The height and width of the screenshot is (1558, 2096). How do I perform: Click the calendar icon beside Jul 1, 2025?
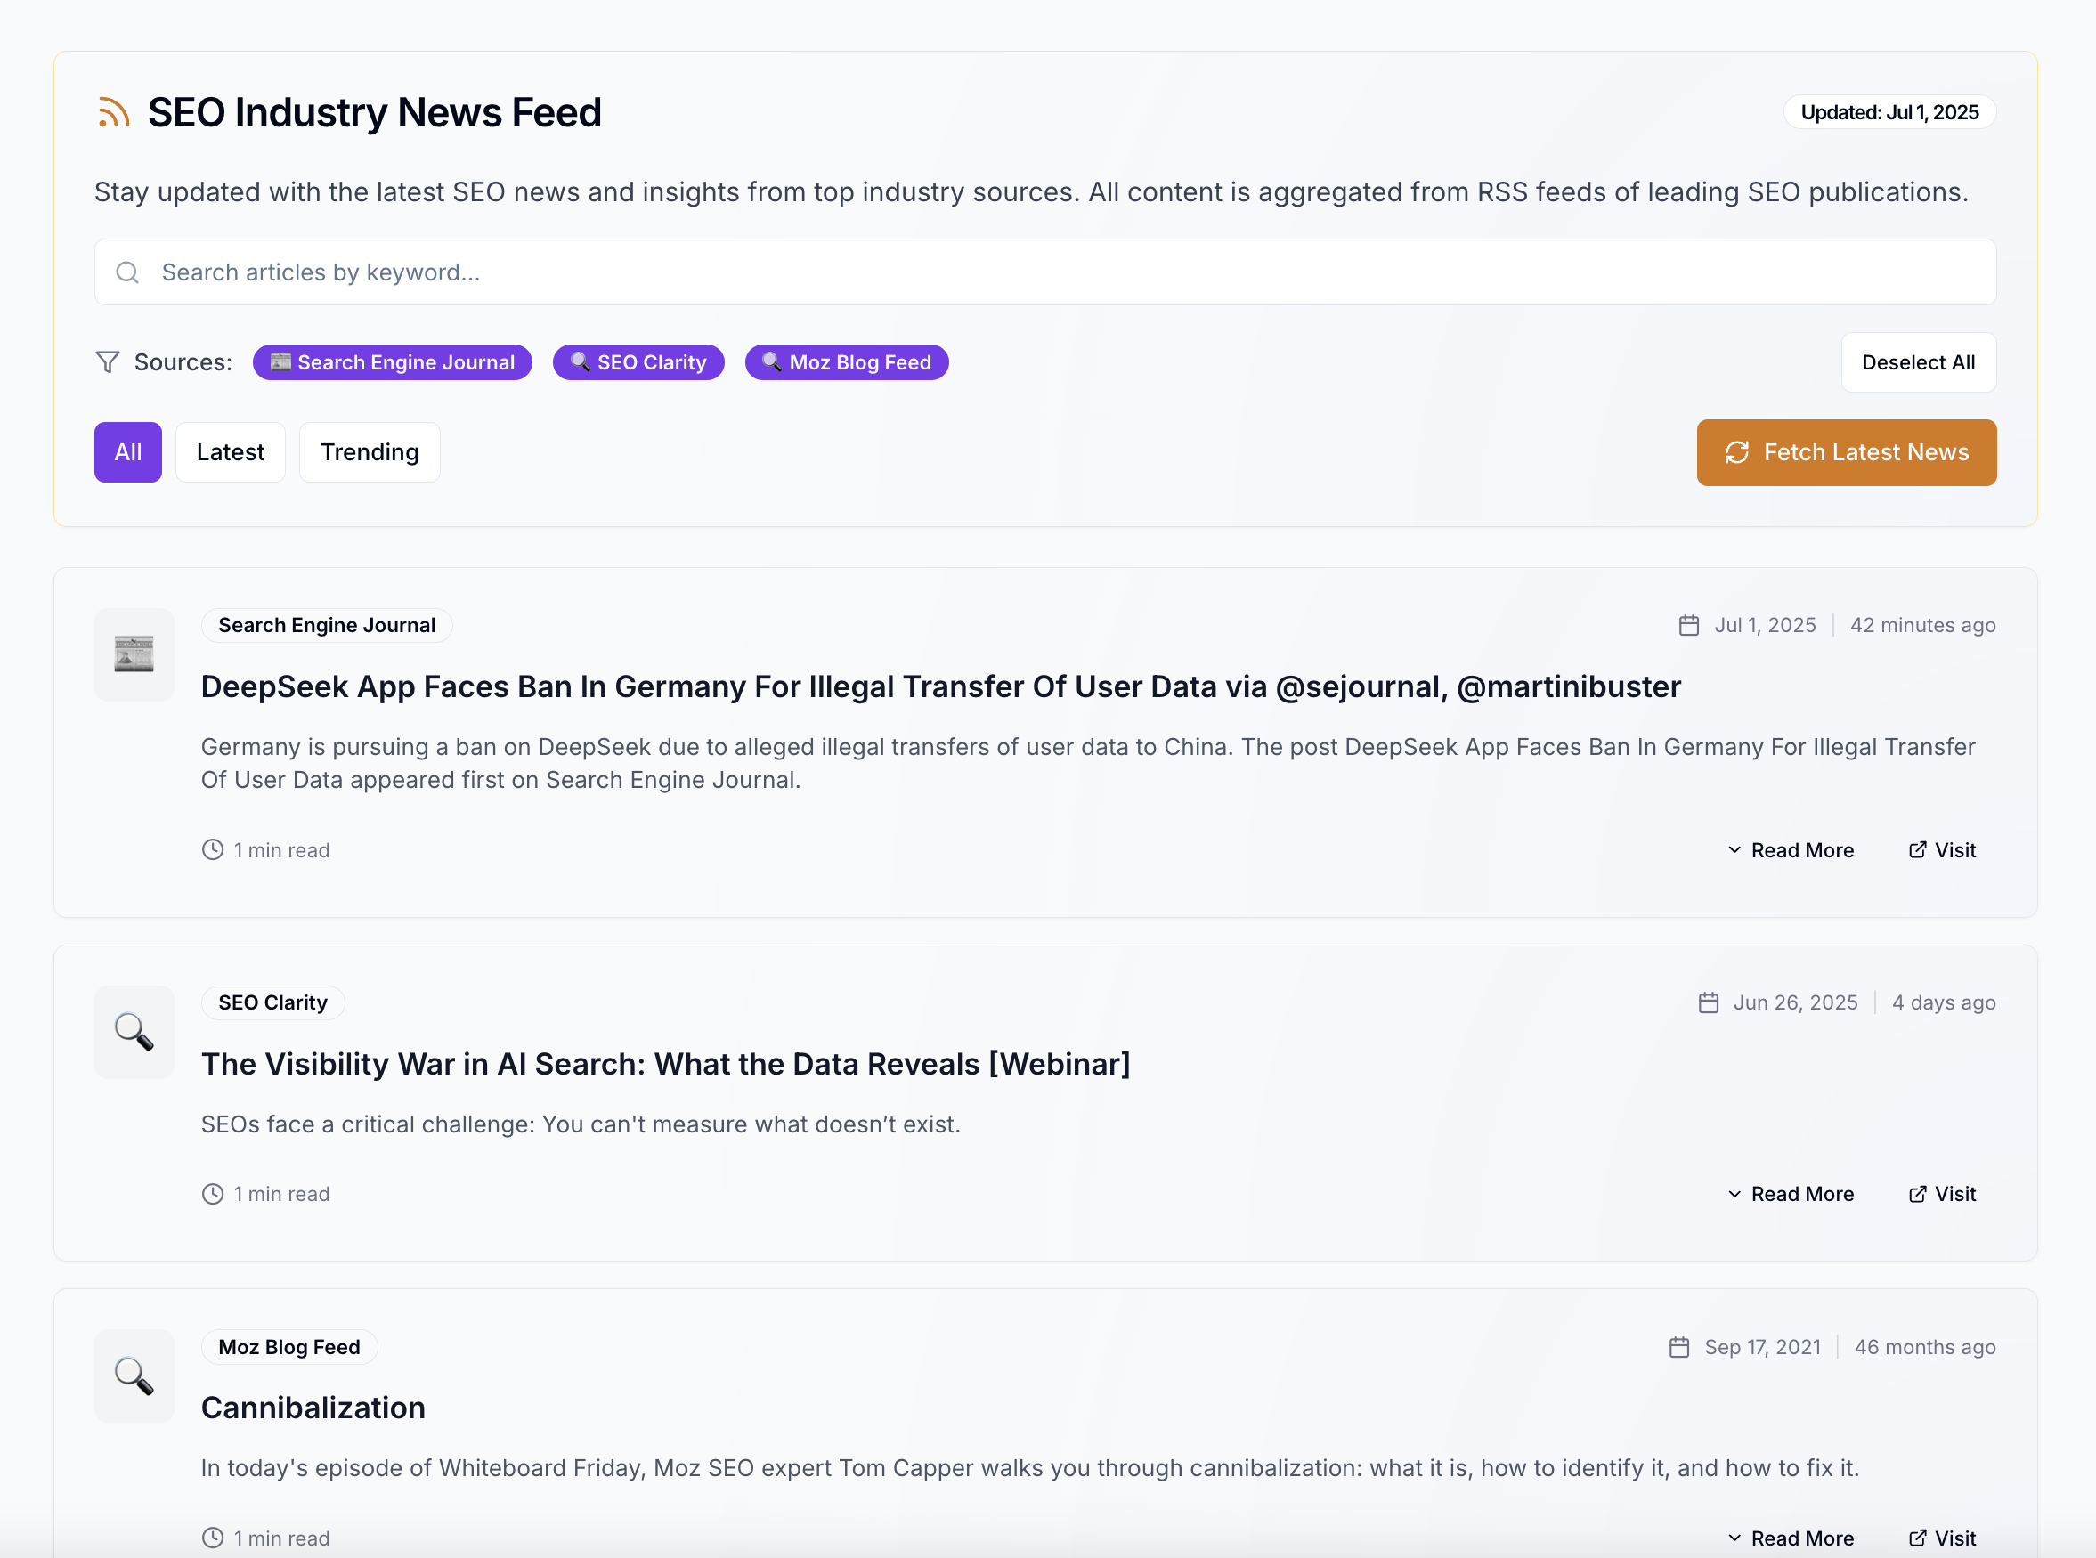1688,625
